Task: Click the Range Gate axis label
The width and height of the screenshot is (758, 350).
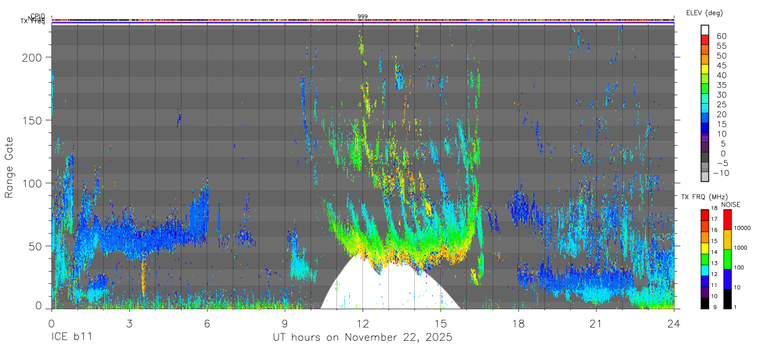Action: click(9, 167)
